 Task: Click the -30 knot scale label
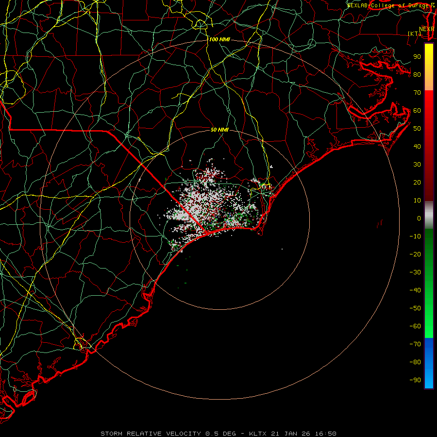pyautogui.click(x=415, y=272)
